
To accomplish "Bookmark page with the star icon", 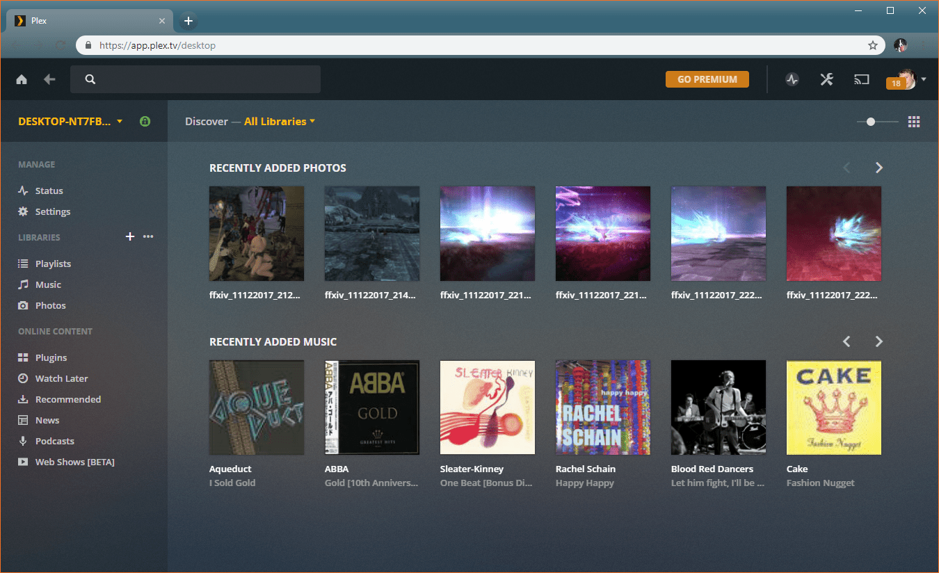I will pyautogui.click(x=872, y=45).
